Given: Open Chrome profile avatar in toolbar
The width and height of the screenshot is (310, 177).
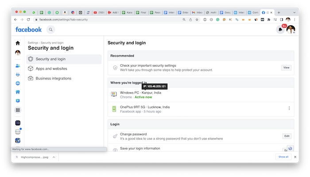Looking at the screenshot, I should click(x=288, y=19).
